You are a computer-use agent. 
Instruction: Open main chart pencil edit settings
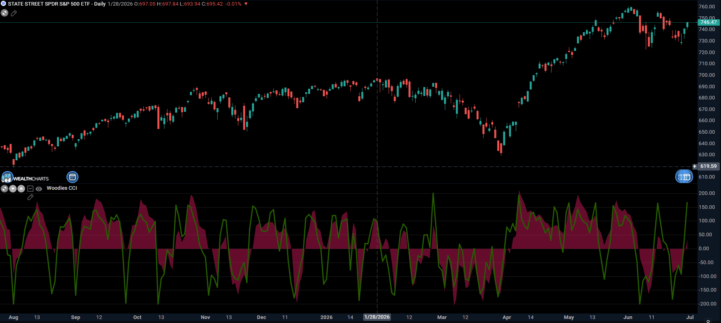(14, 13)
